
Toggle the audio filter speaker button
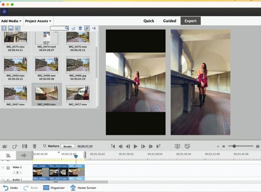coord(17,28)
